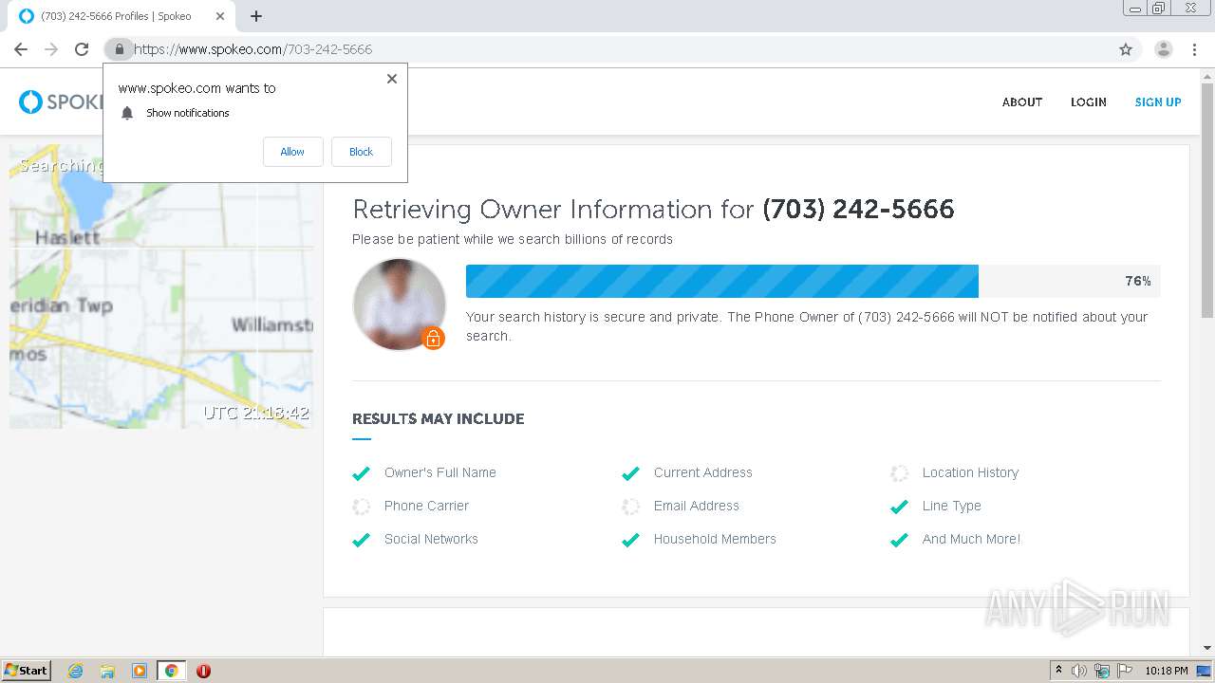Click the browser forward arrow
Screen dimensions: 1215x683
pyautogui.click(x=51, y=49)
